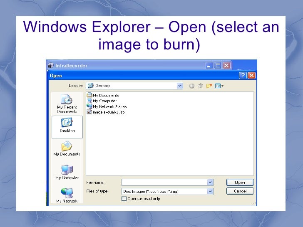Maximize the InfraRecorder window
Viewport: 303px width, 227px height.
coord(218,66)
